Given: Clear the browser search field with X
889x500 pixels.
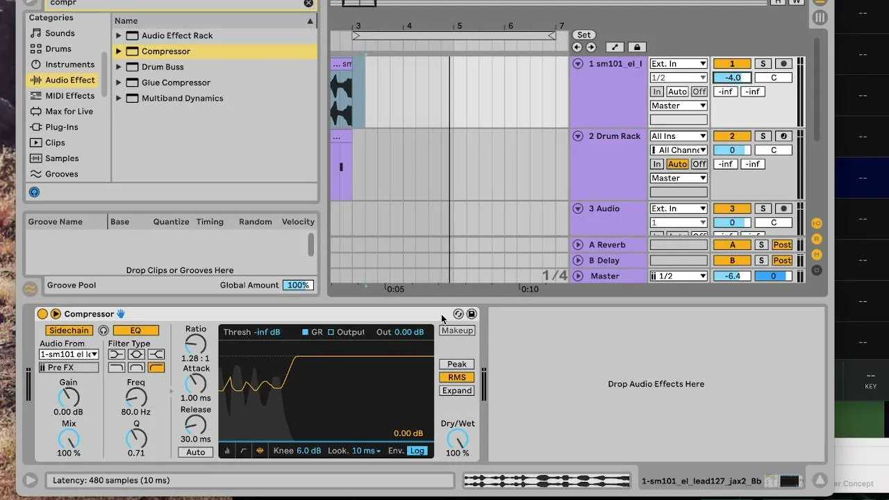Looking at the screenshot, I should point(308,3).
